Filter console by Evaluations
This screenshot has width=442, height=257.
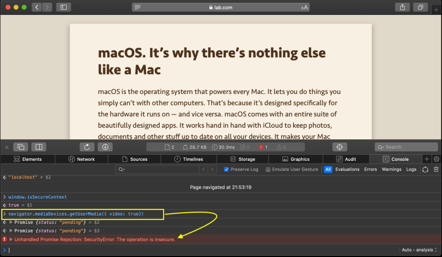(x=348, y=169)
